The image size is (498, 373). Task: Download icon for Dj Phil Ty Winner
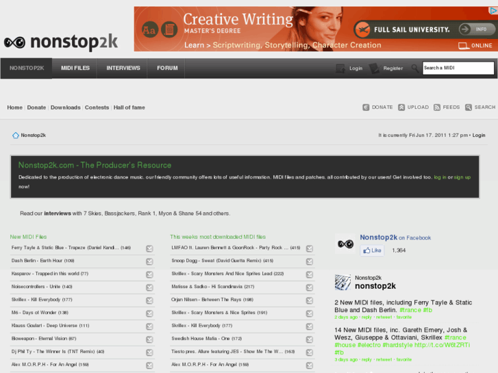click(x=149, y=352)
